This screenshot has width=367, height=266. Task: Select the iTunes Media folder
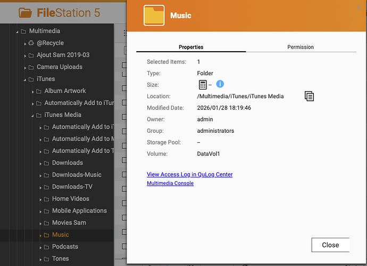pos(63,115)
